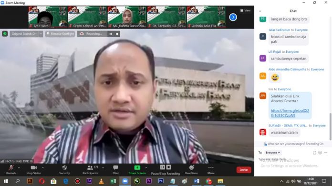
Task: Open the Participants panel icon
Action: (x=90, y=167)
